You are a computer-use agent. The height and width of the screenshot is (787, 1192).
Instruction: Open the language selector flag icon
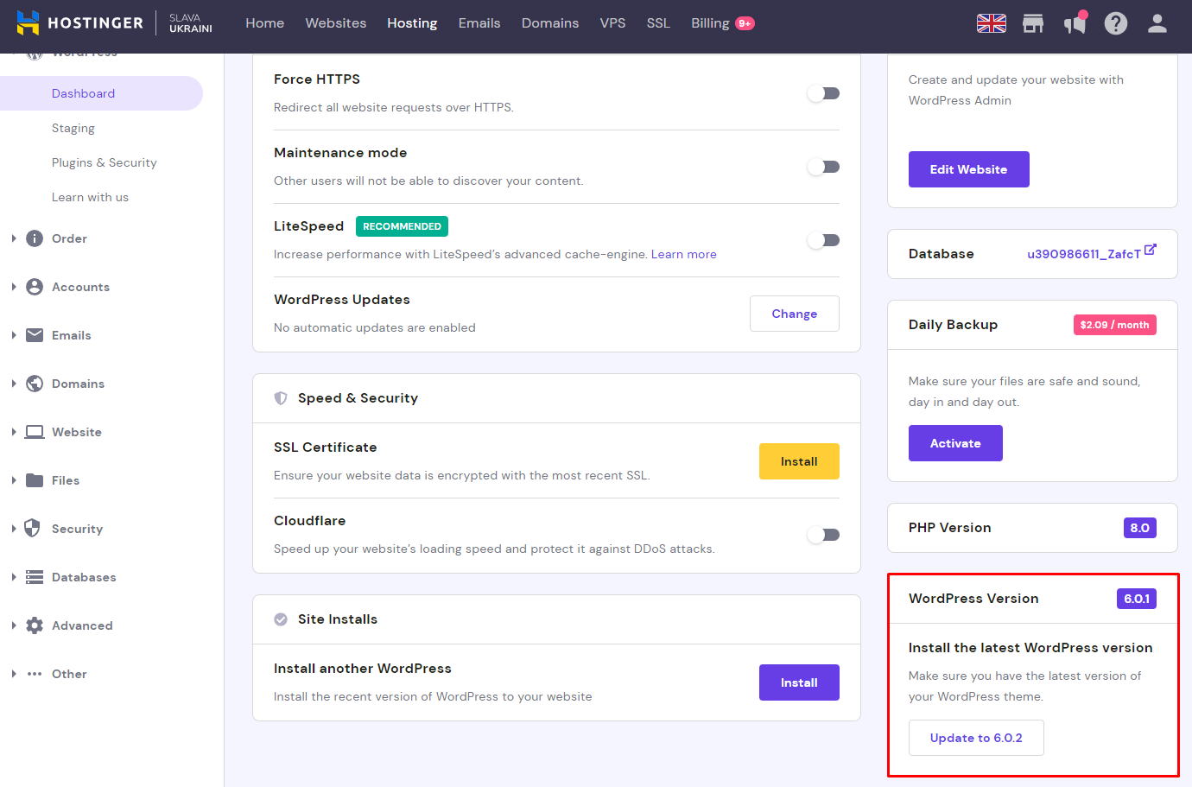click(x=991, y=23)
